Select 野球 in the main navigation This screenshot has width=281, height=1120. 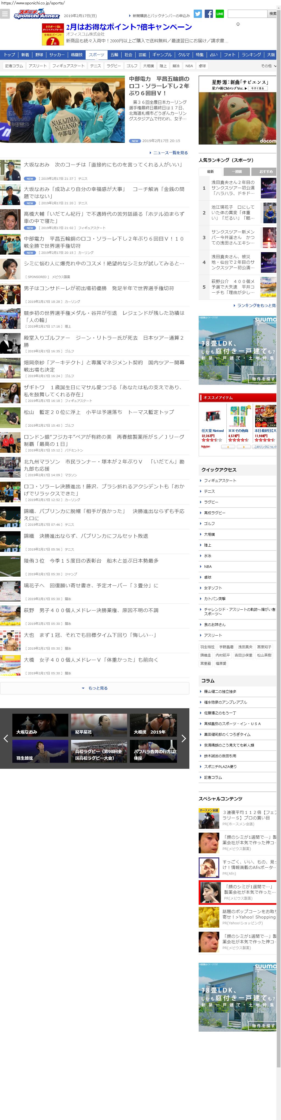[x=40, y=55]
